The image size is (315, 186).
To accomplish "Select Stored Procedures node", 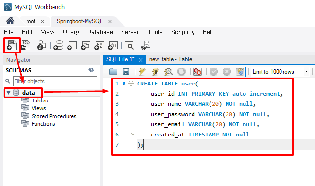I will tap(54, 116).
